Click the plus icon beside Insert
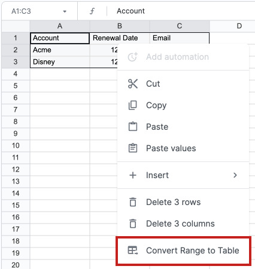The height and width of the screenshot is (269, 255). [x=133, y=175]
